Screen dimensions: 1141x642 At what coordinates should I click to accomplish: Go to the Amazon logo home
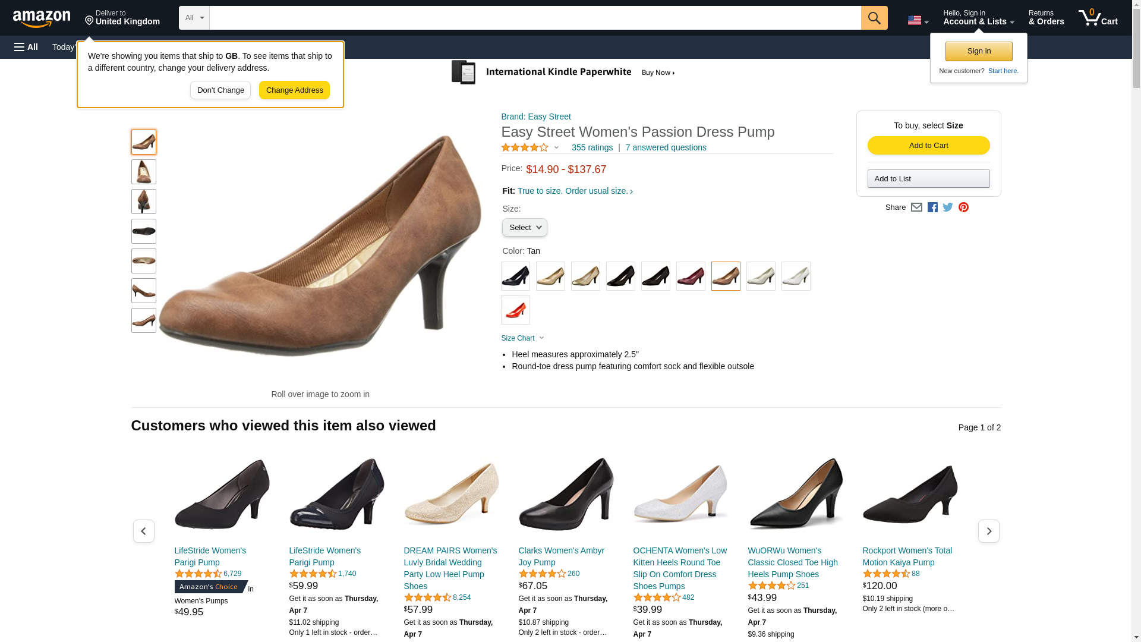[x=42, y=18]
